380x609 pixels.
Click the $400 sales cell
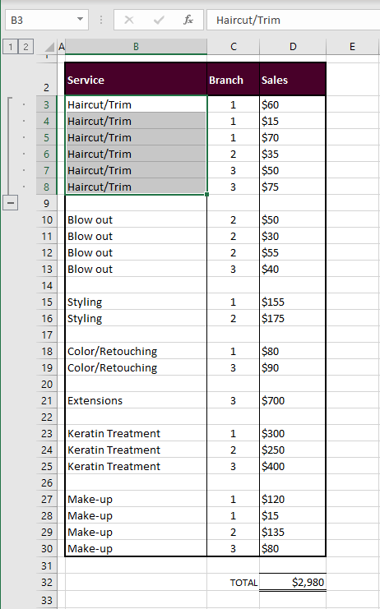click(x=293, y=466)
